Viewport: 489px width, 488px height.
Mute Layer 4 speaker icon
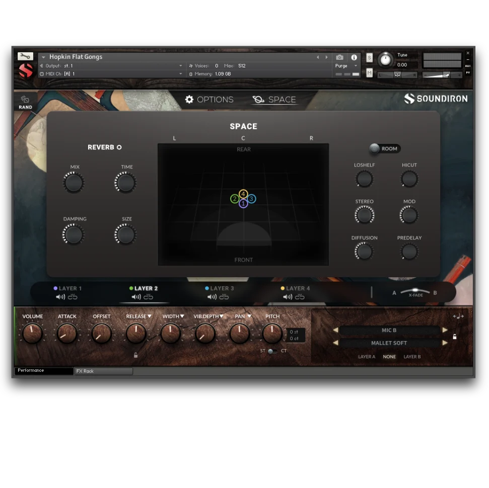(x=288, y=297)
